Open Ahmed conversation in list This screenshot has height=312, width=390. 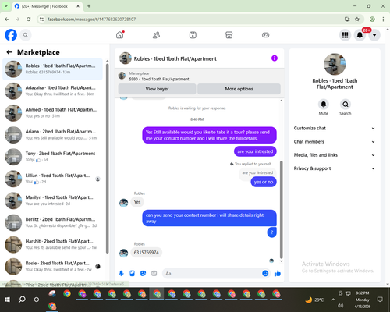tap(52, 113)
